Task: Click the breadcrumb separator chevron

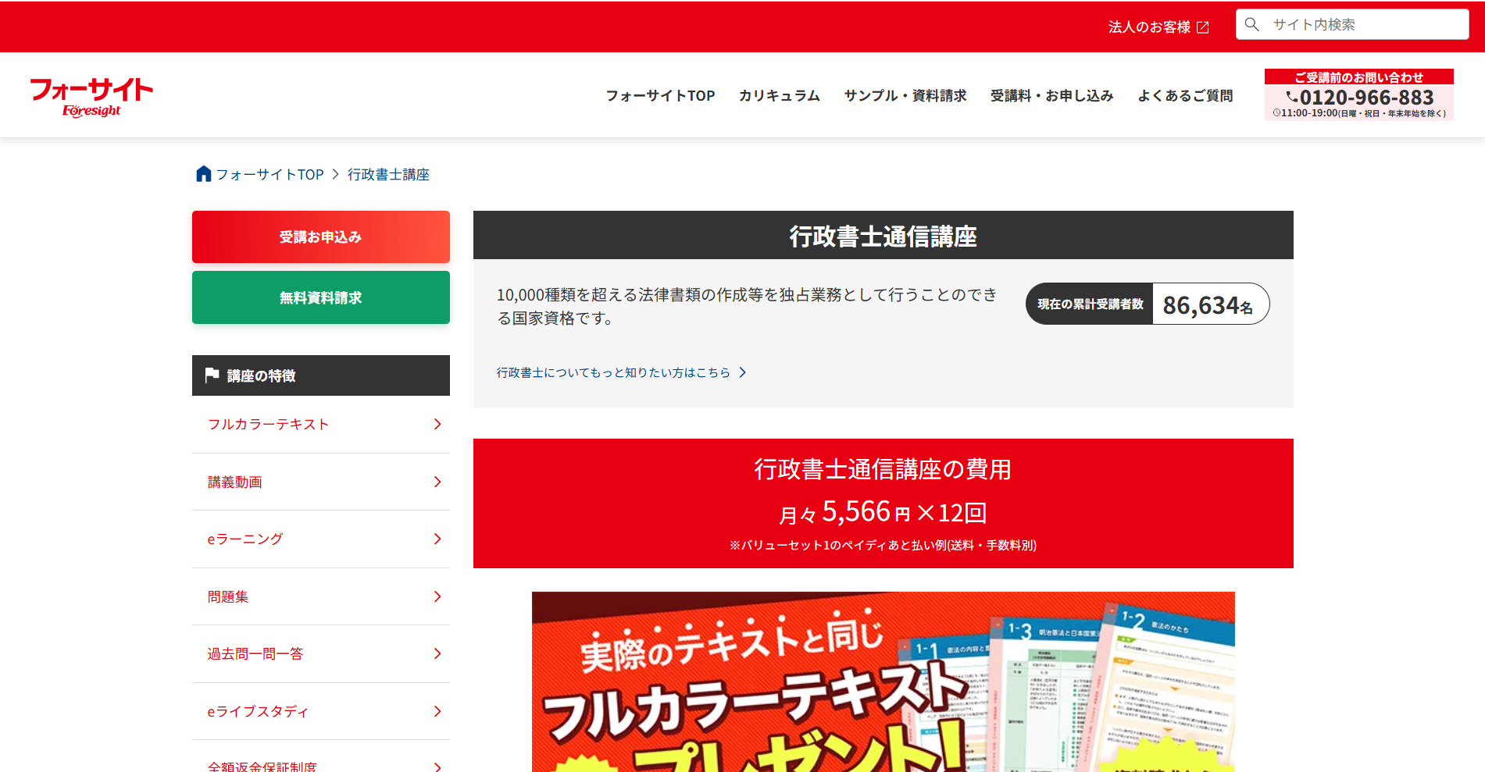Action: coord(336,174)
